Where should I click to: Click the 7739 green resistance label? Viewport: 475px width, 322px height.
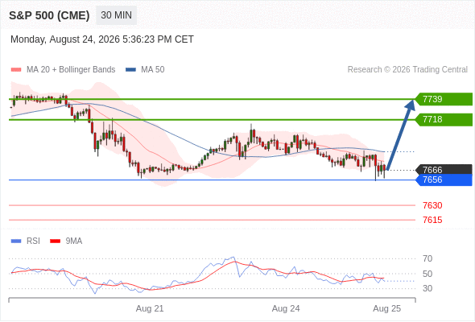444,99
